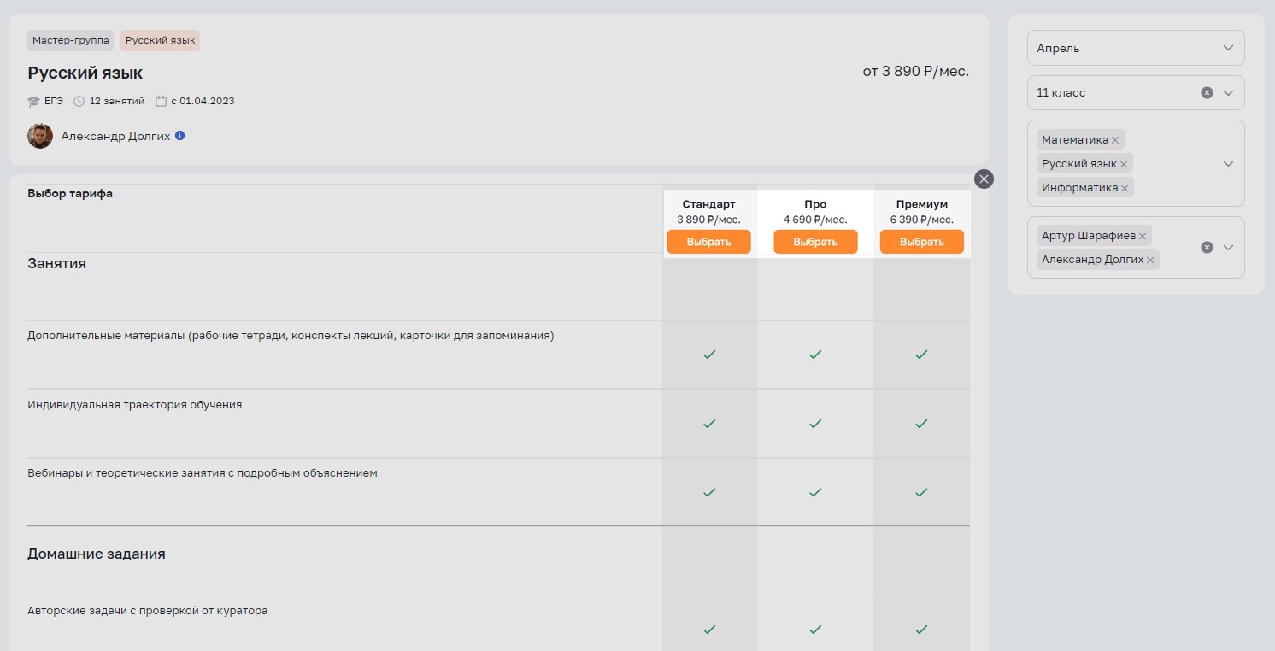Expand the 11 класс dropdown arrow
The width and height of the screenshot is (1275, 651).
click(x=1229, y=92)
